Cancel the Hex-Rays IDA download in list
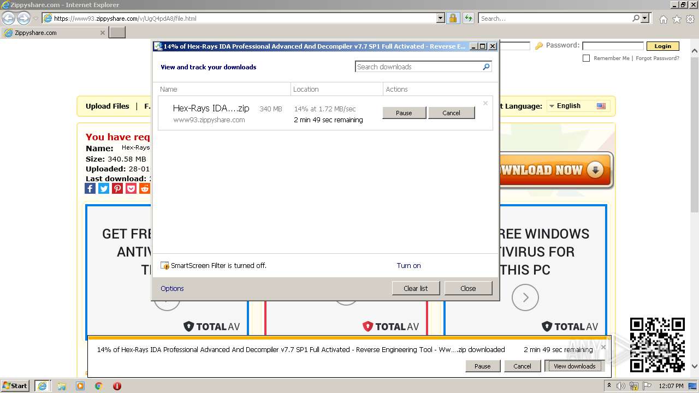The width and height of the screenshot is (699, 393). [451, 113]
